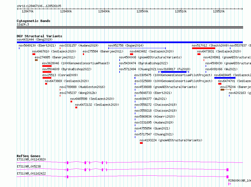Open nsv6473869 (Sedlazeck2020) label
Image resolution: width=251 pixels, height=187 pixels.
(67, 81)
